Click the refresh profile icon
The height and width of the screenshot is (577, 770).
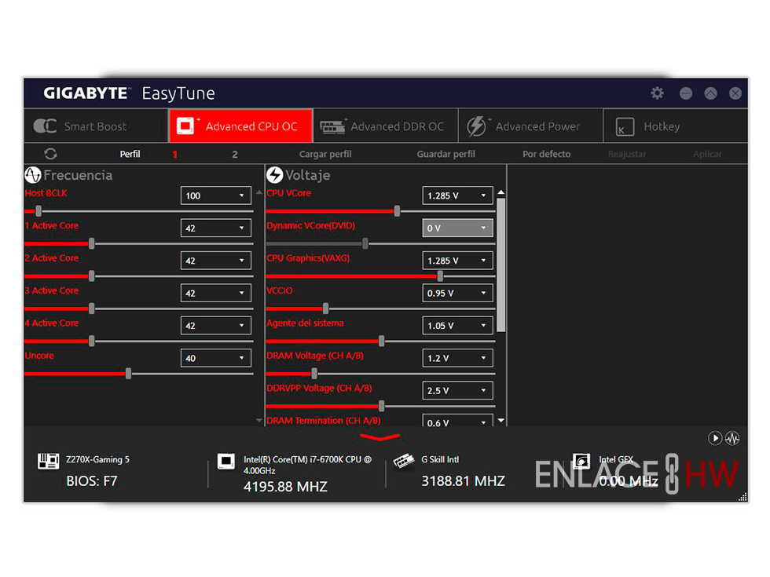pos(50,154)
